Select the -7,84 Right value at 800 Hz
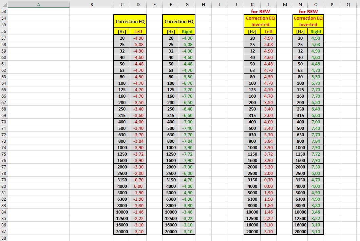Image resolution: width=360 pixels, height=241 pixels. pyautogui.click(x=187, y=141)
